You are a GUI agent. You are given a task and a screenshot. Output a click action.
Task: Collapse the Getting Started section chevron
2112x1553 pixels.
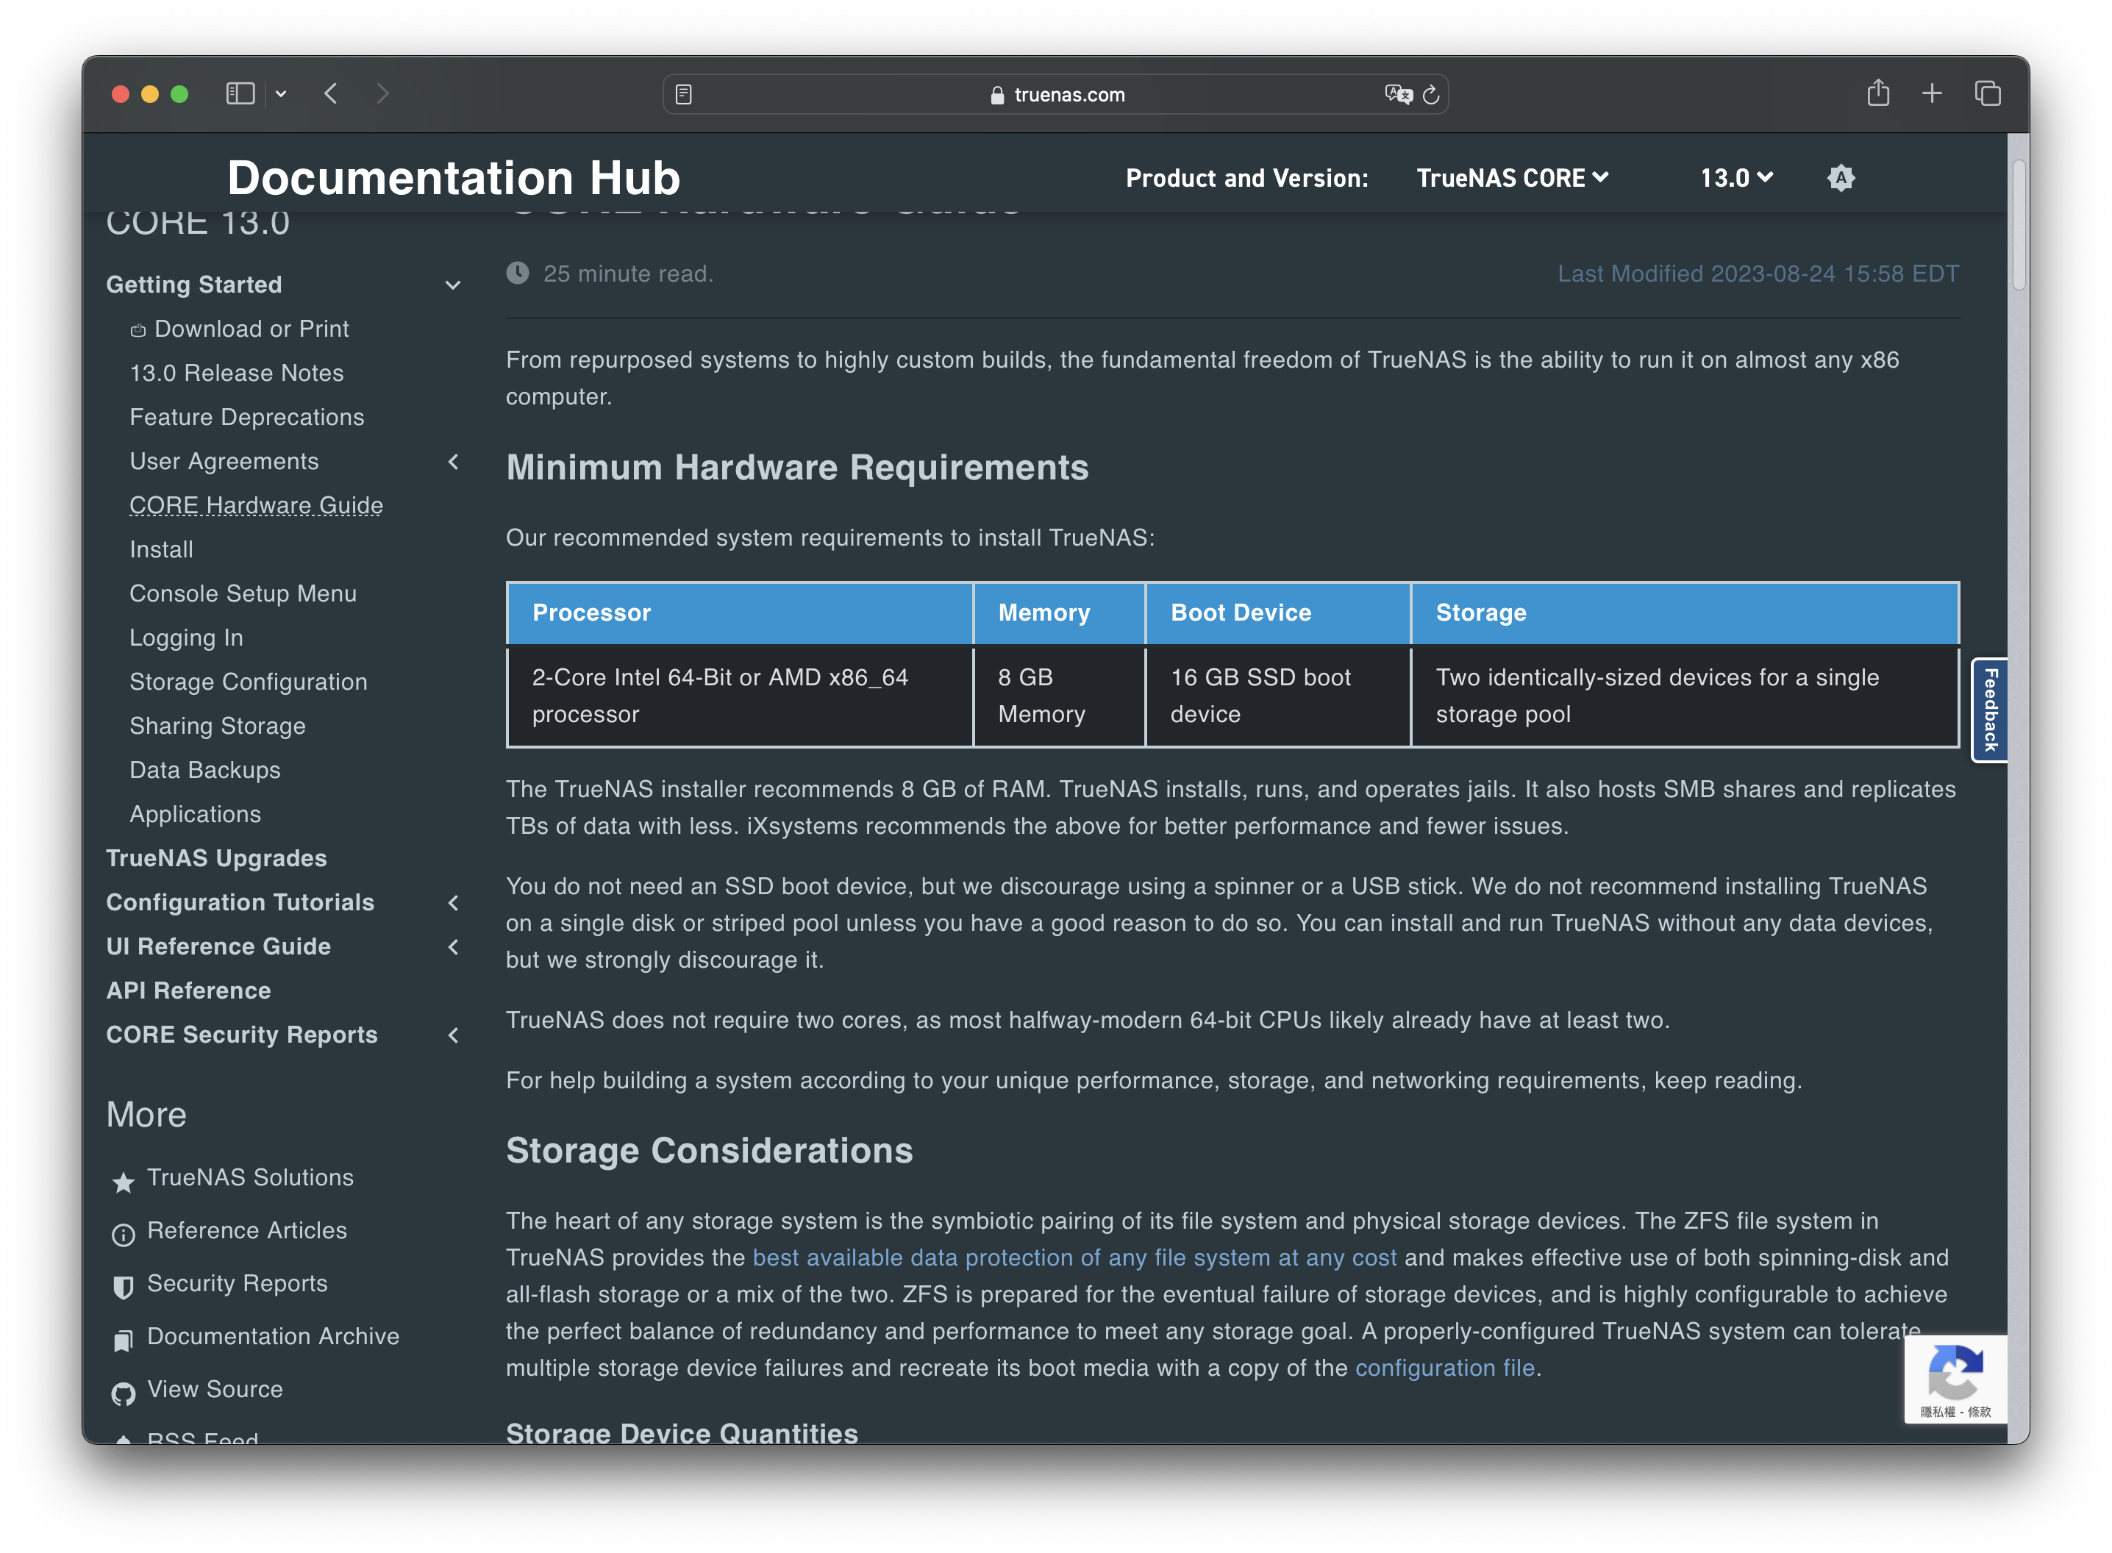click(x=453, y=285)
